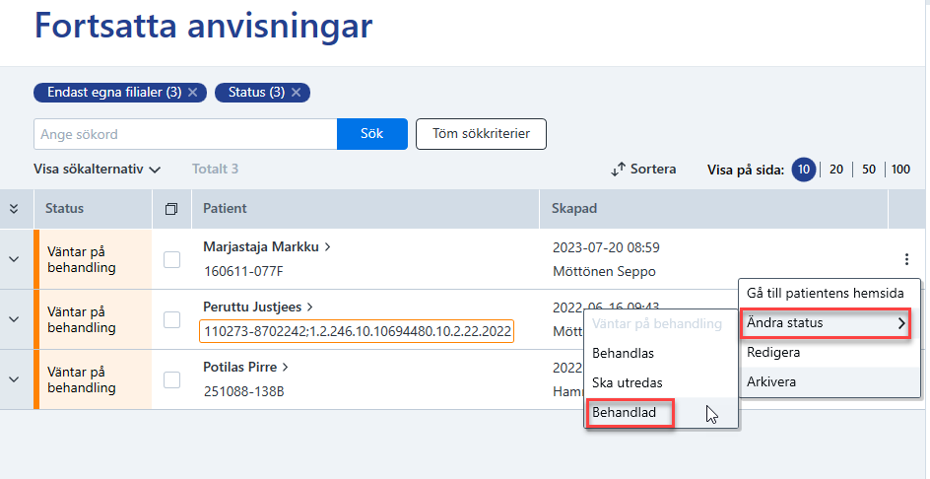Show 10 items per page
This screenshot has height=479, width=930.
tap(804, 170)
